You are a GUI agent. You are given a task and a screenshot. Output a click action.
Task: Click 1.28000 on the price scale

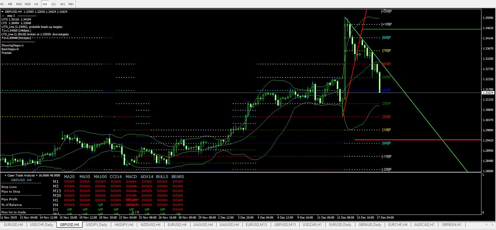click(x=488, y=171)
